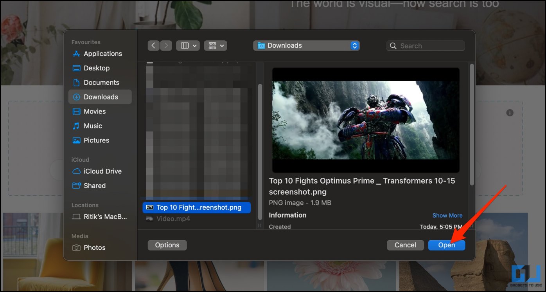Click the Music note icon
The width and height of the screenshot is (546, 292).
pos(77,126)
